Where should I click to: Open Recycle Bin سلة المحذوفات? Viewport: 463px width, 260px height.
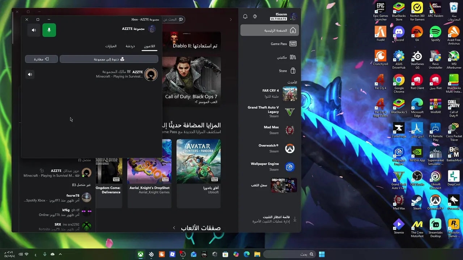454,12
